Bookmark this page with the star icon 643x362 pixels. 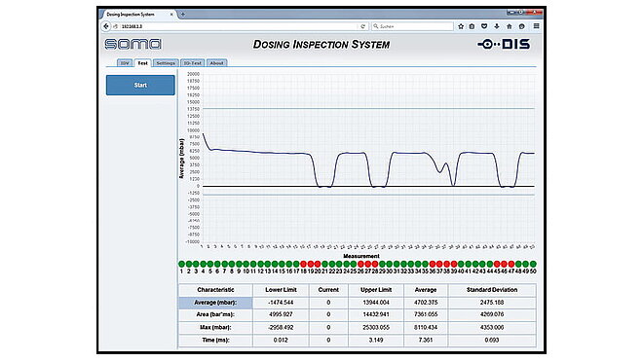point(461,26)
